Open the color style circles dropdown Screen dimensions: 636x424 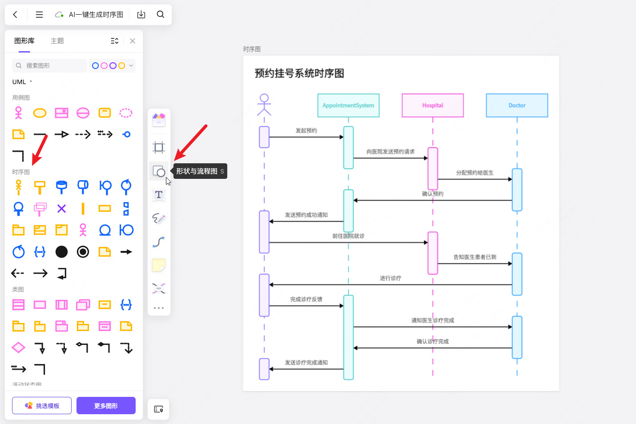(112, 65)
